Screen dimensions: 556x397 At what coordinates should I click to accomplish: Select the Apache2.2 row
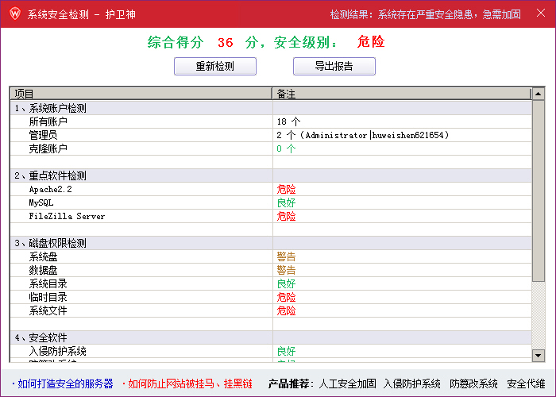pyautogui.click(x=272, y=189)
